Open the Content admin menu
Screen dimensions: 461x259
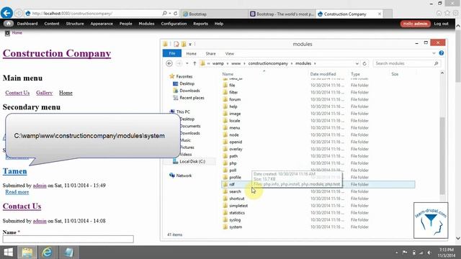52,24
